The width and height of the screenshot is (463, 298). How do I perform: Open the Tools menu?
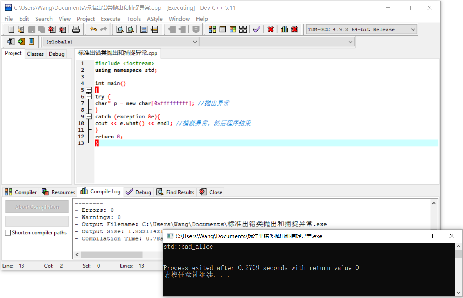[134, 19]
